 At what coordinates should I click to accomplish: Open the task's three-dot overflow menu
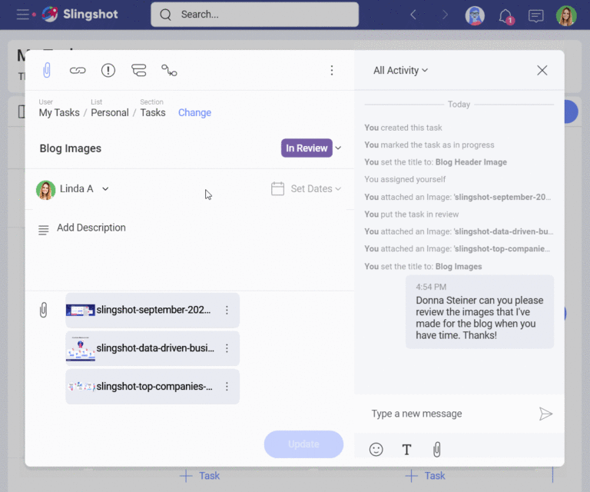click(332, 71)
